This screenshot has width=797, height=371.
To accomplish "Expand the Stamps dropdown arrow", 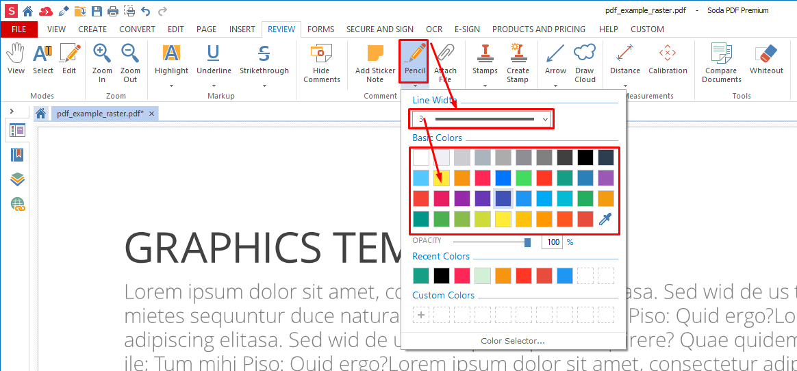I will [x=485, y=86].
